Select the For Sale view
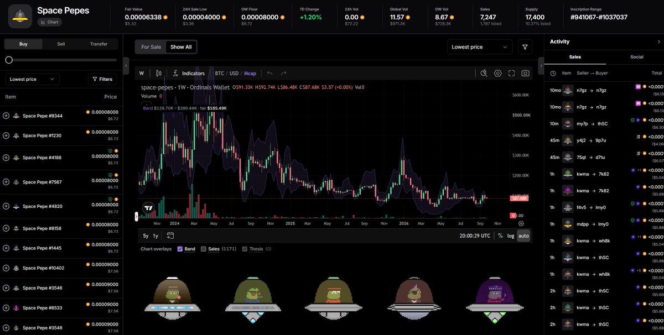This screenshot has width=664, height=335. [x=151, y=47]
